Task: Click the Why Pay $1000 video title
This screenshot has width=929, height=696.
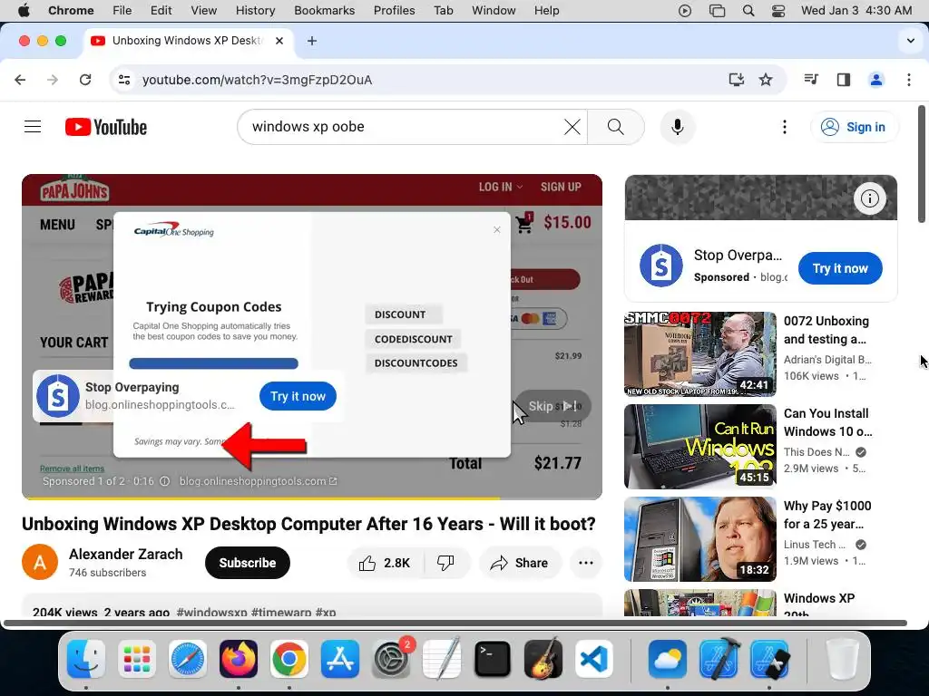Action: (827, 515)
